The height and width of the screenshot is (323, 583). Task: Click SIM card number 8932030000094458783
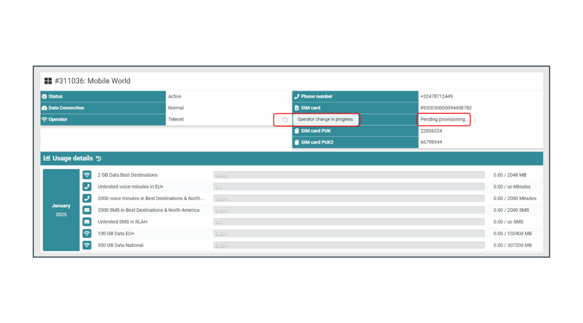point(446,108)
